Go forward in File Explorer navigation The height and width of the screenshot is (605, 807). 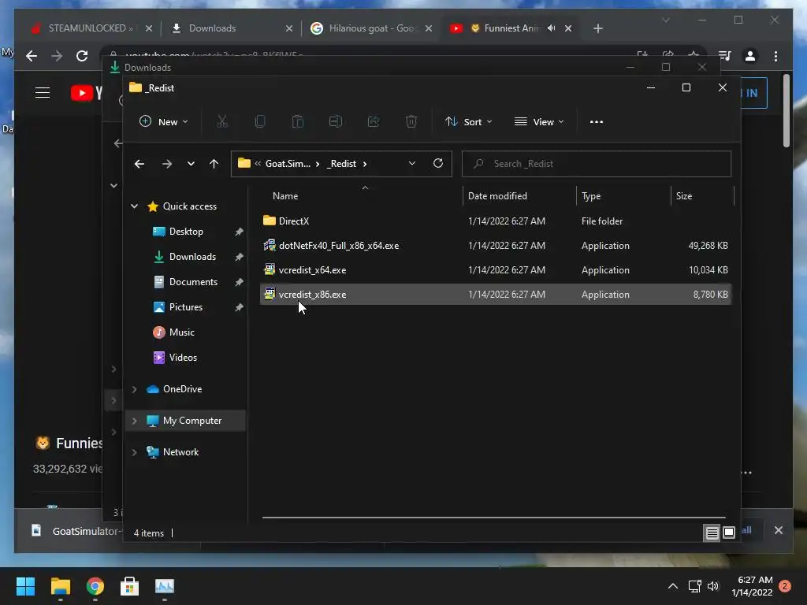point(167,164)
